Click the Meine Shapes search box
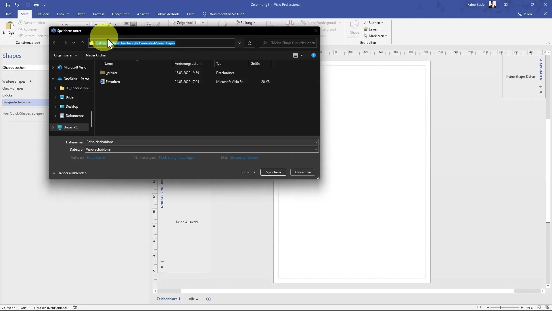The height and width of the screenshot is (311, 552). pos(288,43)
